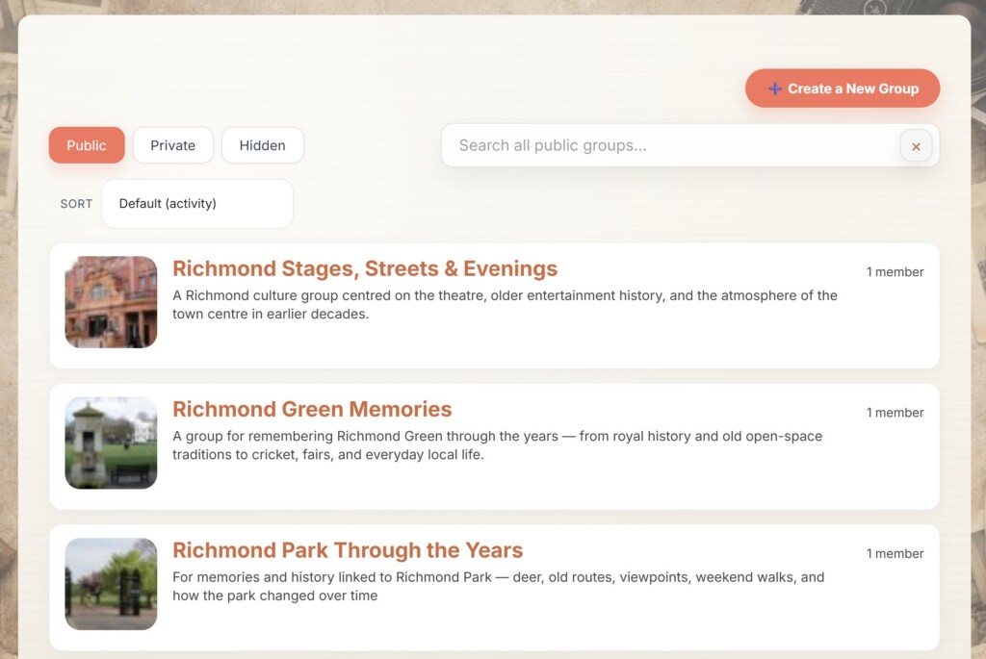Image resolution: width=986 pixels, height=659 pixels.
Task: Create a New Group button
Action: tap(843, 88)
